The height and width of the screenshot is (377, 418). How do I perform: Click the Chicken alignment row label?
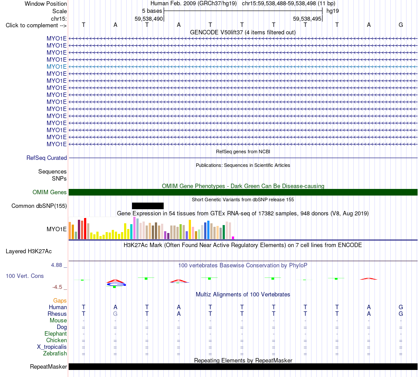56,340
